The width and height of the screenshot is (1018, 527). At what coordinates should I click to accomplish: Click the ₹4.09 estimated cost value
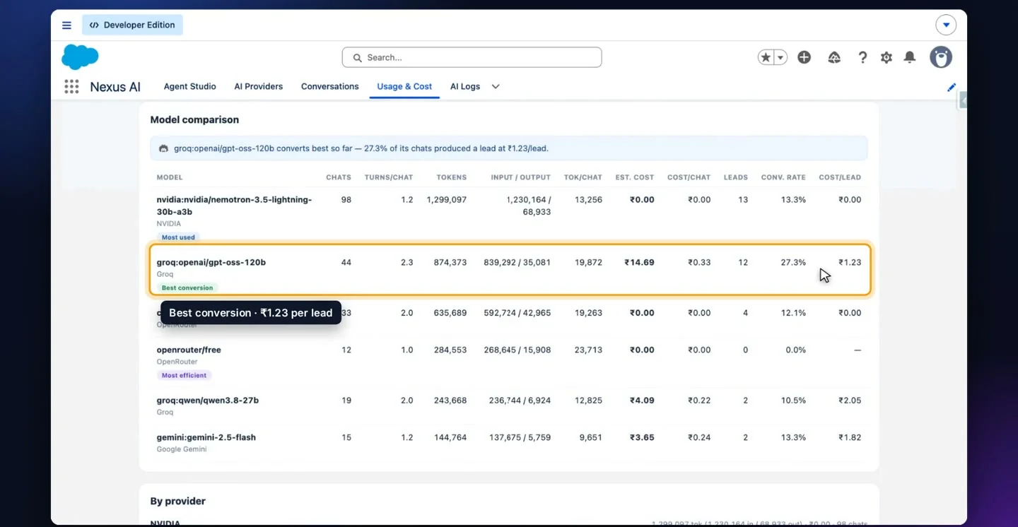(642, 401)
